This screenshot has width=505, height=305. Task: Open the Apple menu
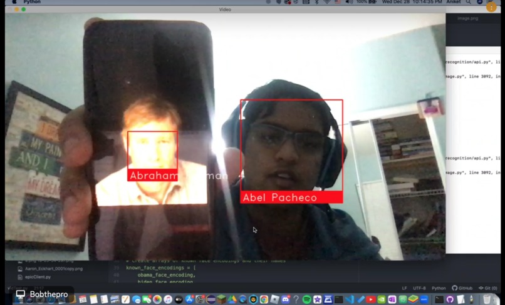click(x=14, y=2)
